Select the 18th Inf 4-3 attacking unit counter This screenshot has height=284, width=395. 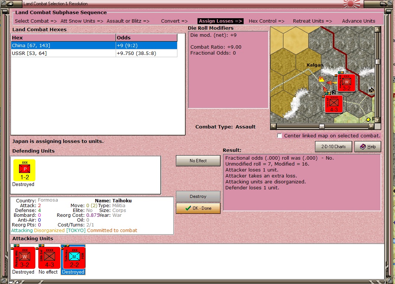(49, 258)
